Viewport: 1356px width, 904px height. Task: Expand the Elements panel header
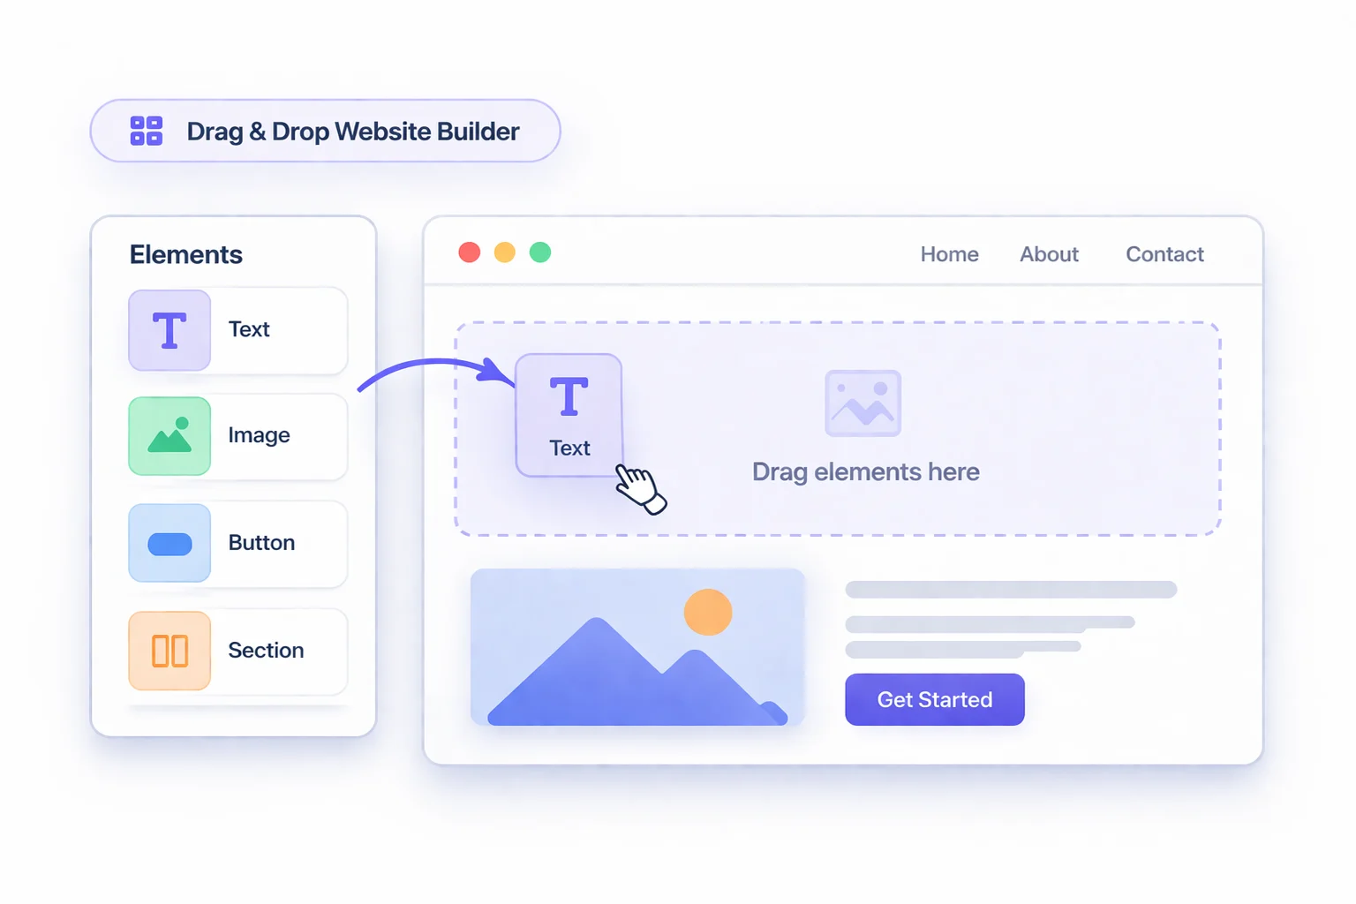[185, 254]
